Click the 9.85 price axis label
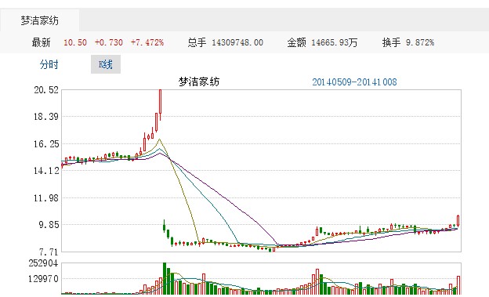The height and width of the screenshot is (297, 489). tap(49, 225)
